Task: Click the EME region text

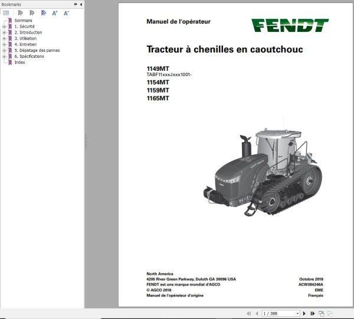Action: tap(319, 290)
